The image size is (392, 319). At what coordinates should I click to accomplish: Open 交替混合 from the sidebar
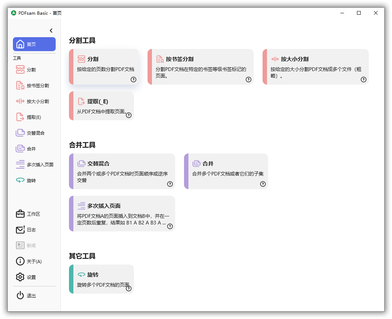(x=34, y=133)
